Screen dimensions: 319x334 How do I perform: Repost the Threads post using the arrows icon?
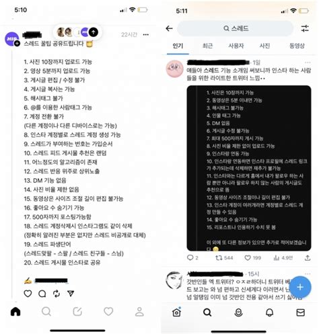coord(57,294)
